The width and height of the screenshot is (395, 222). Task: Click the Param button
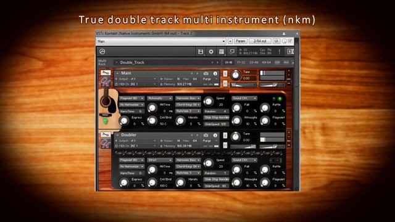click(x=241, y=41)
